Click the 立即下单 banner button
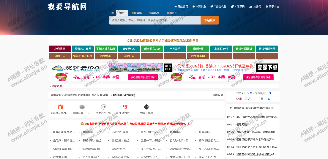The image size is (328, 159). [x=267, y=68]
